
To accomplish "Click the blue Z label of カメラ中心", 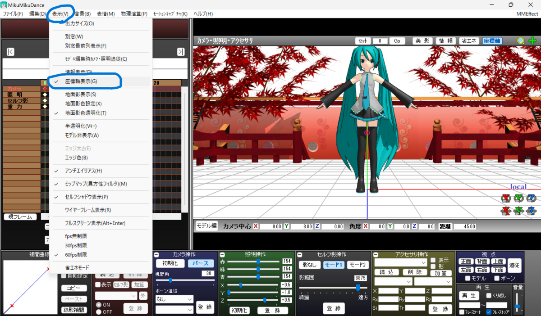I will [x=317, y=226].
